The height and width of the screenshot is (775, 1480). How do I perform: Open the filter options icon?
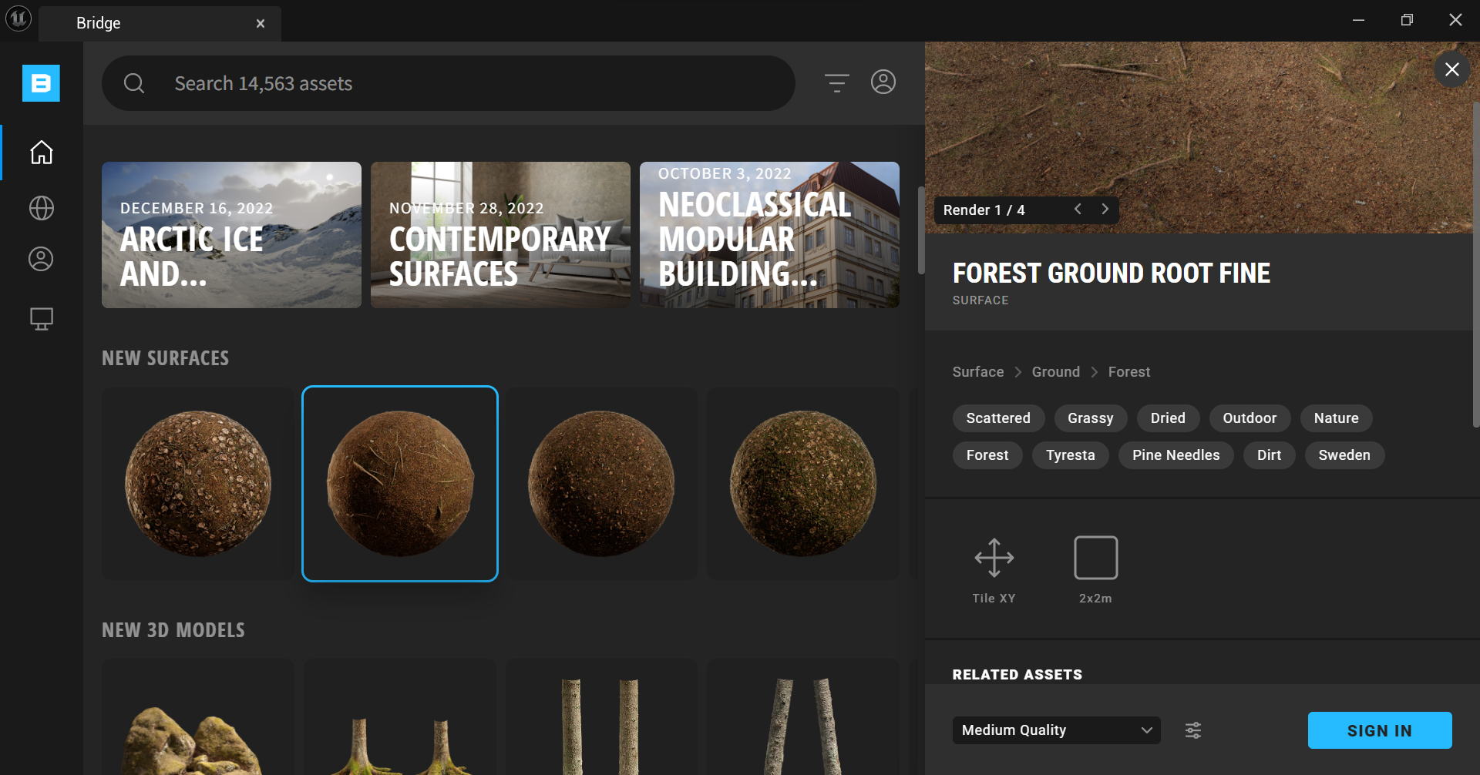click(837, 83)
